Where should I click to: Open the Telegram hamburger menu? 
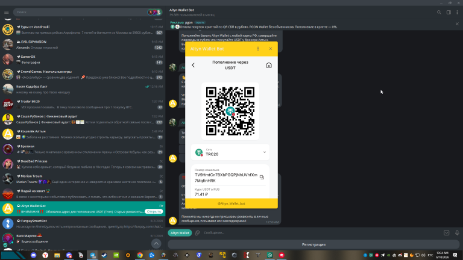click(x=7, y=12)
